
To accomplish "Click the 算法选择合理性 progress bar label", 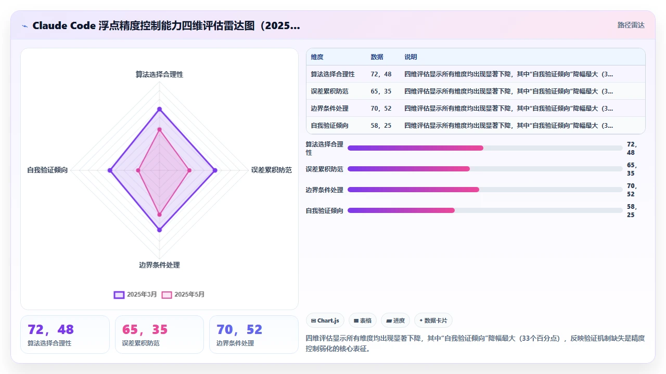I will pos(324,148).
